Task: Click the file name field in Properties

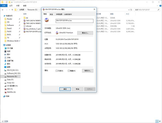Action: click(74, 21)
